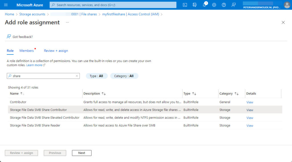
Task: Click the Feedback icon in the top bar
Action: (x=234, y=5)
